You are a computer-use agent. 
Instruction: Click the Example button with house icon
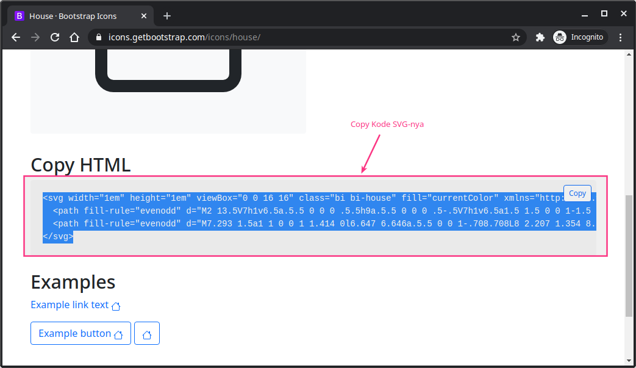coord(80,333)
